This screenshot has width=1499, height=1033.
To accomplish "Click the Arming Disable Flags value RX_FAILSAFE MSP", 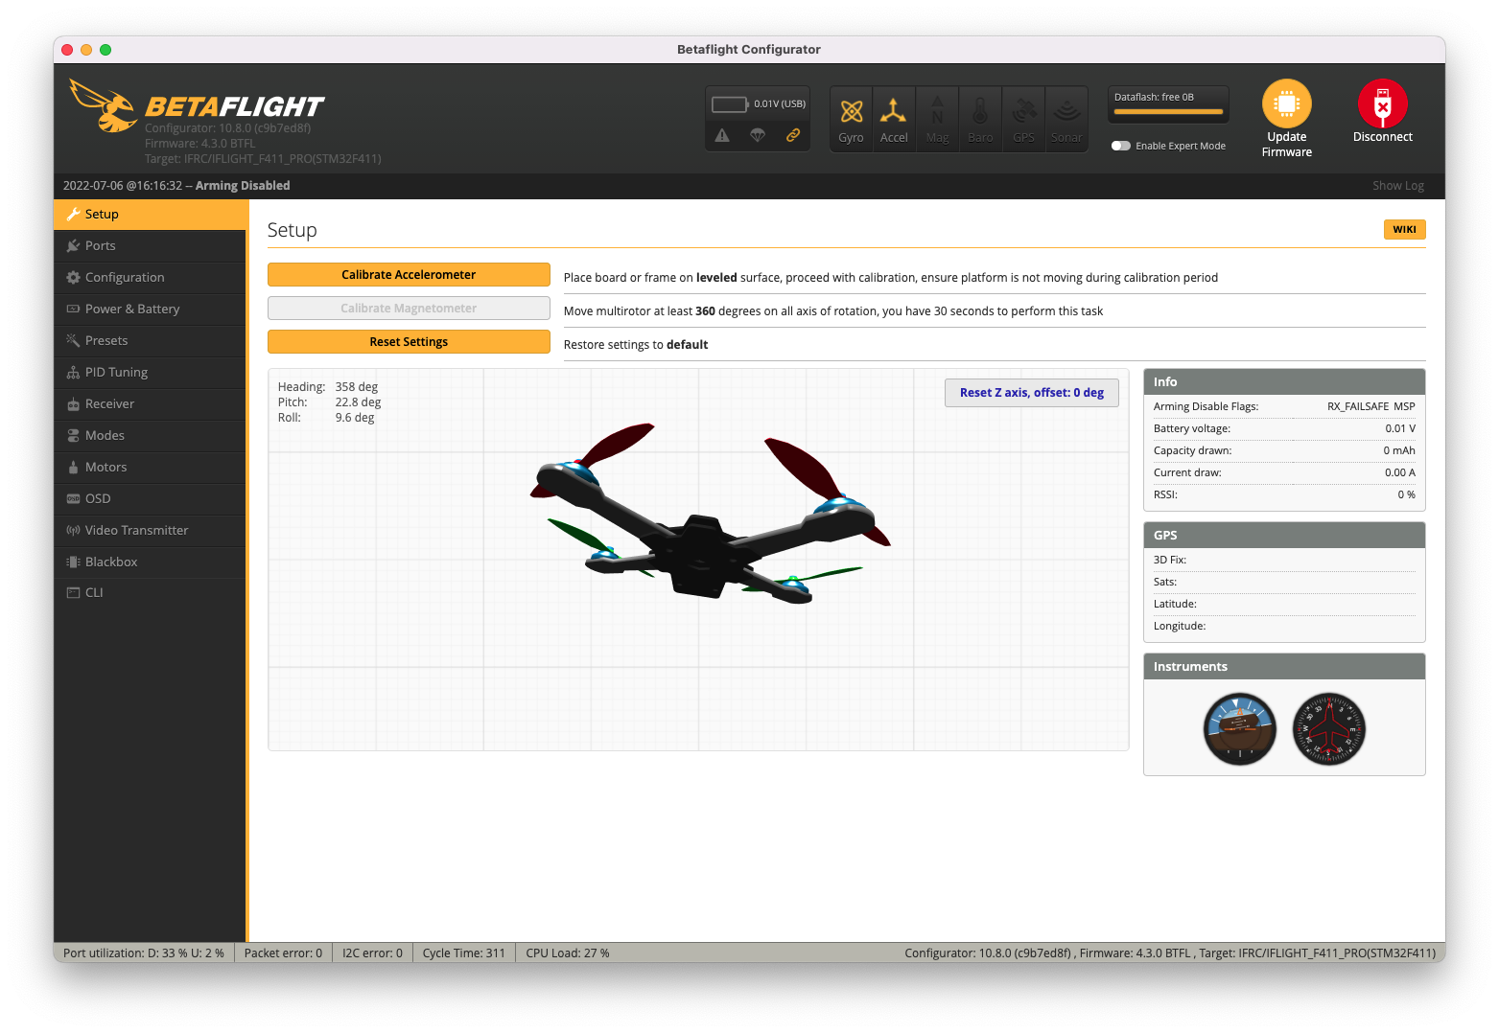I will [1370, 406].
